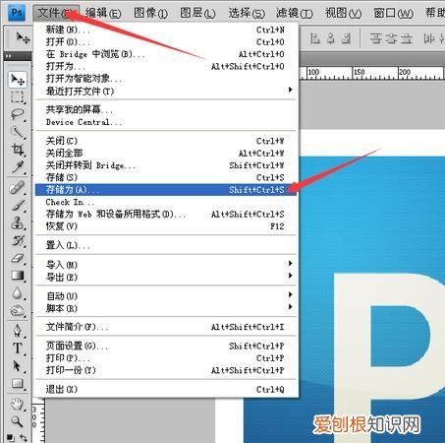The width and height of the screenshot is (445, 443).
Task: Click the Photoshop Ps logo icon
Action: [17, 13]
